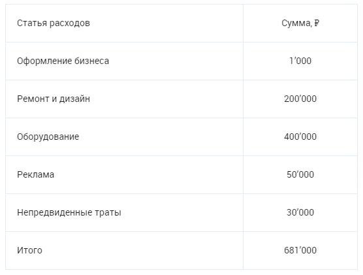This screenshot has height=275, width=363.
Task: Click the word 'Сумма' in the header
Action: pos(296,23)
